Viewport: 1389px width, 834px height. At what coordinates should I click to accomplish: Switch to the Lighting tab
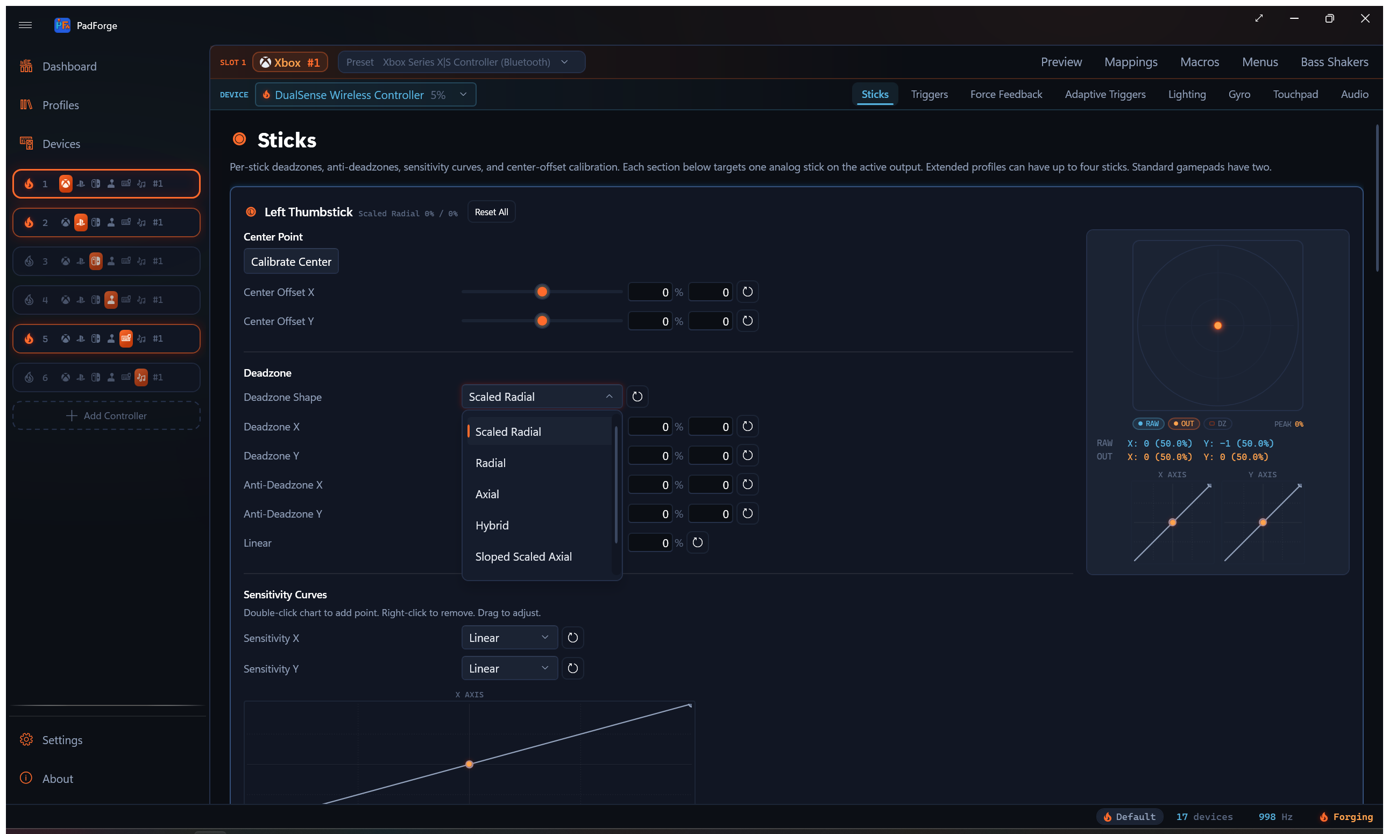coord(1187,94)
